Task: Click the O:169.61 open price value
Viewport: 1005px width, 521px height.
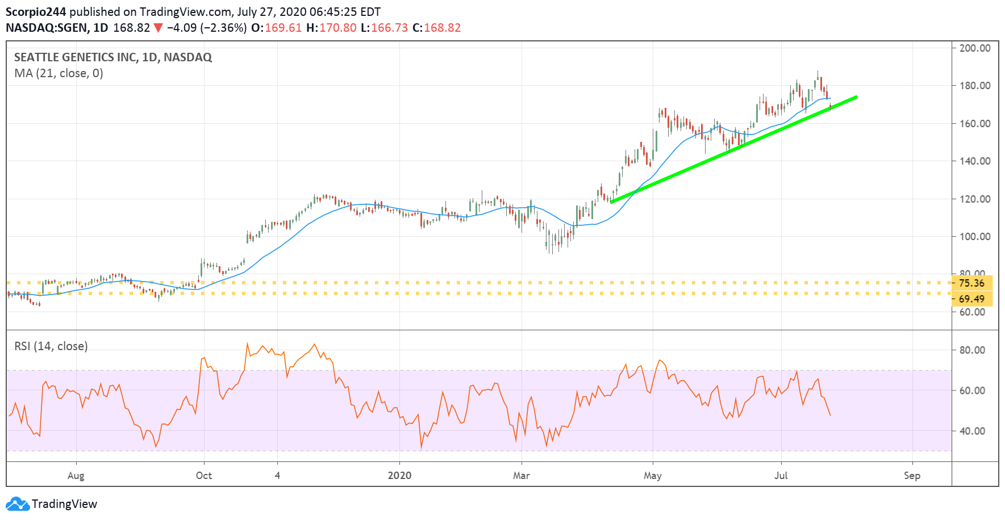Action: click(276, 28)
